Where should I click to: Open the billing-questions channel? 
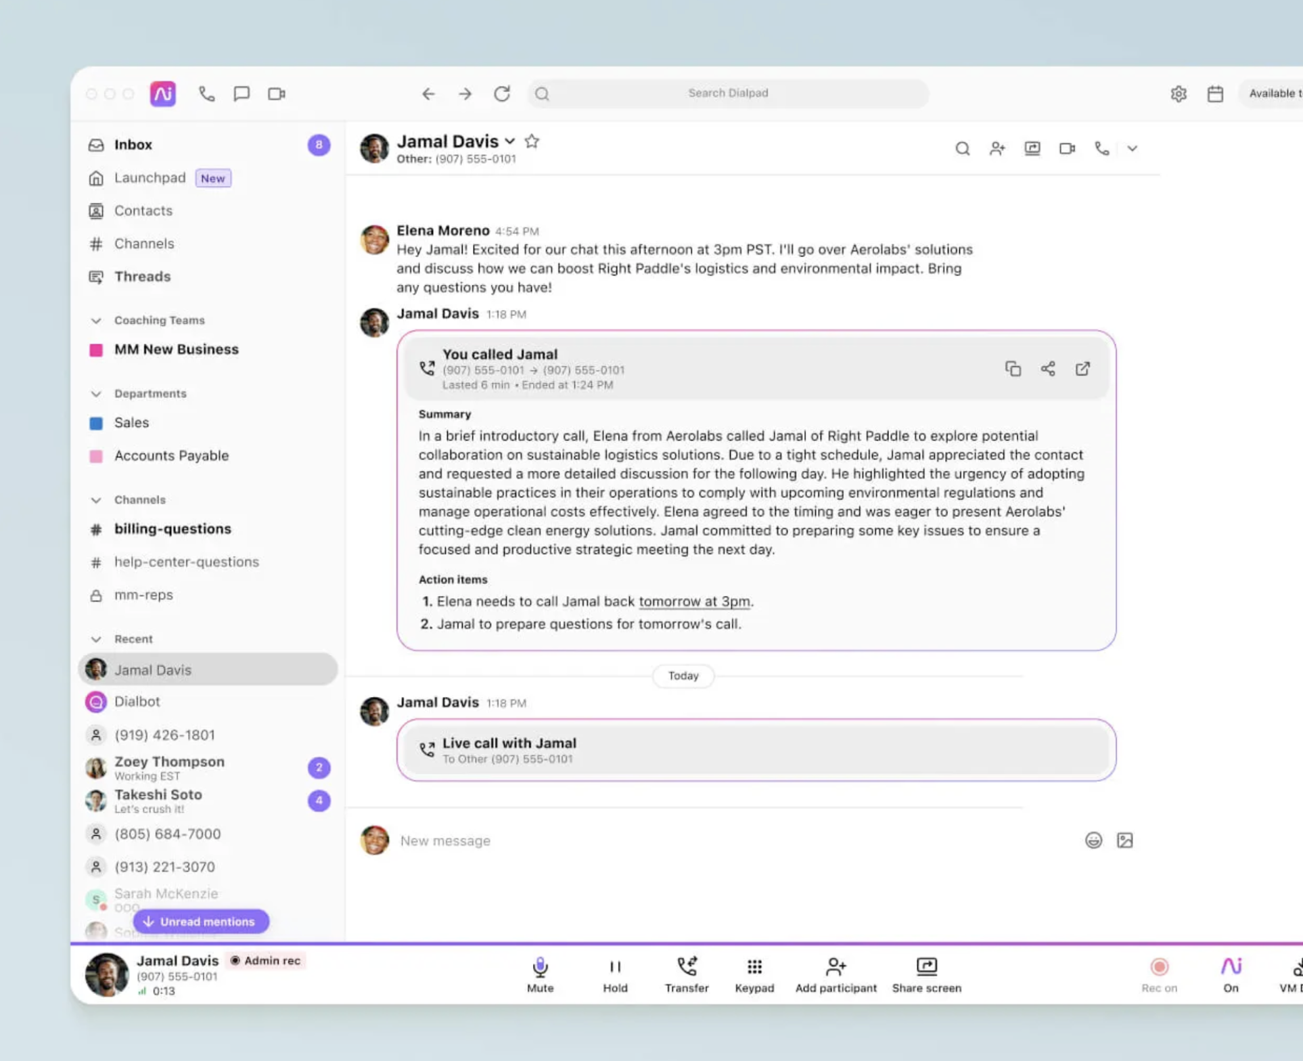pos(173,528)
